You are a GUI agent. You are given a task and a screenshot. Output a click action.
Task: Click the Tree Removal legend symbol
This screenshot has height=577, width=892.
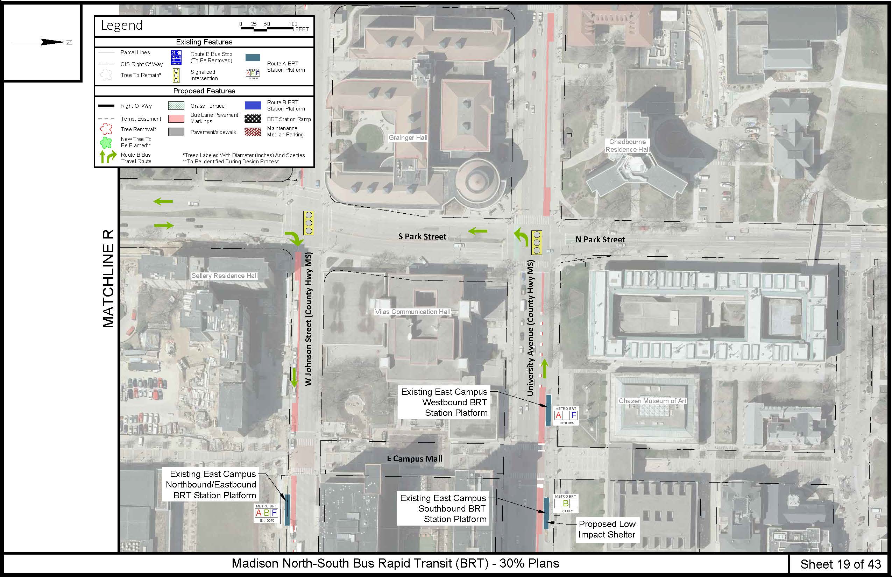(x=106, y=129)
